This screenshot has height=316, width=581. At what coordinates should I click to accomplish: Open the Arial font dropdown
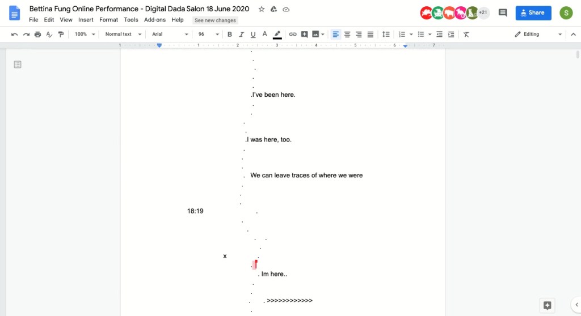[x=170, y=35]
